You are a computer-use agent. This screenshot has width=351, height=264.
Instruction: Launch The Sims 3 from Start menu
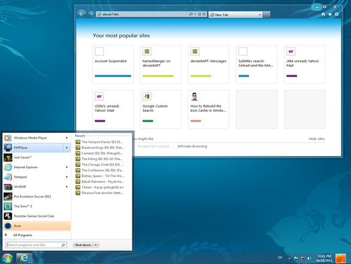pos(37,206)
